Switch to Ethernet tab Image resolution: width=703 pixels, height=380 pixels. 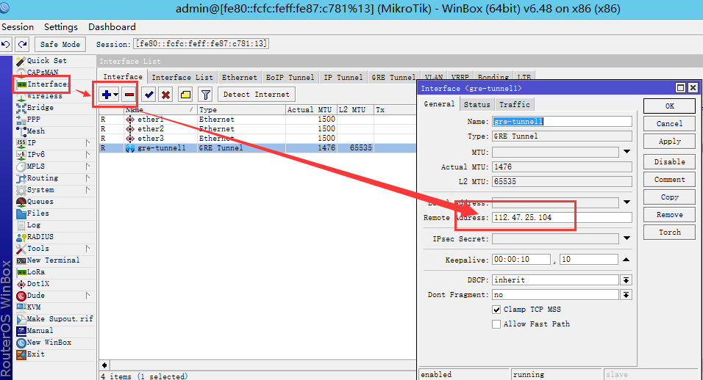[x=240, y=77]
